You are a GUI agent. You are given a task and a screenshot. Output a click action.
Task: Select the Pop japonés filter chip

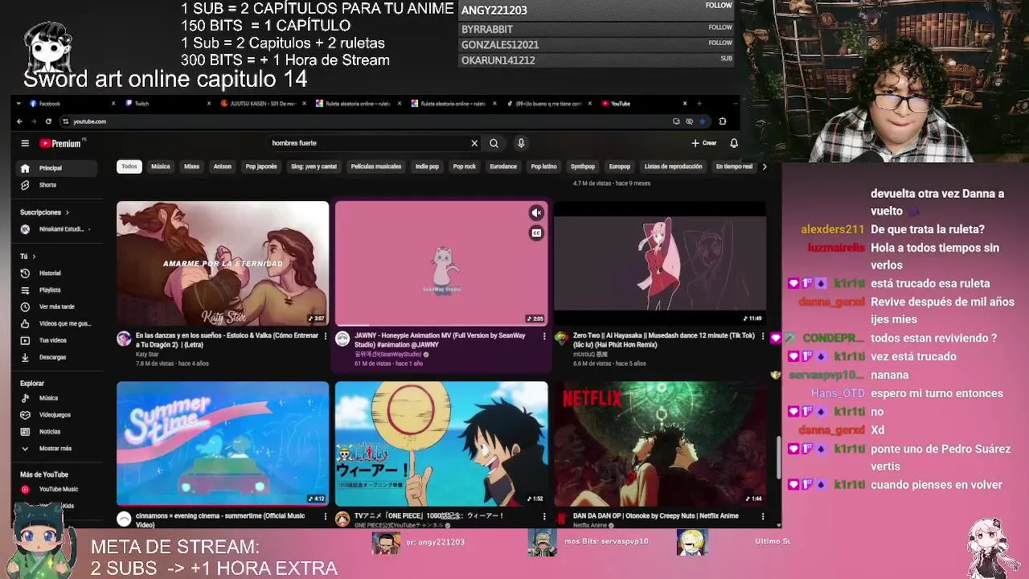261,166
